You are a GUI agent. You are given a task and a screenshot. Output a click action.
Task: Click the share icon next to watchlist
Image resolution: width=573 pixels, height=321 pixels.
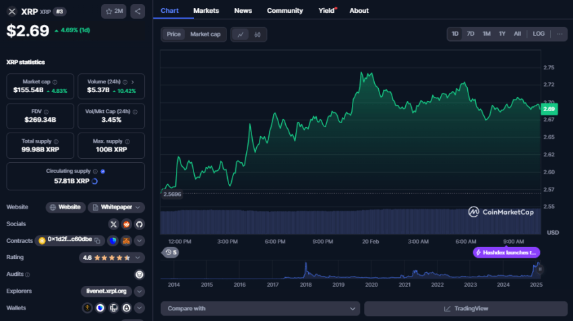tap(138, 11)
